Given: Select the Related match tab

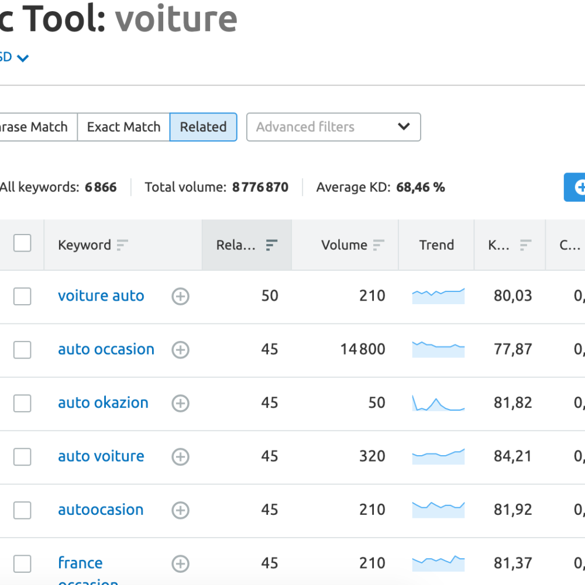Looking at the screenshot, I should click(203, 127).
